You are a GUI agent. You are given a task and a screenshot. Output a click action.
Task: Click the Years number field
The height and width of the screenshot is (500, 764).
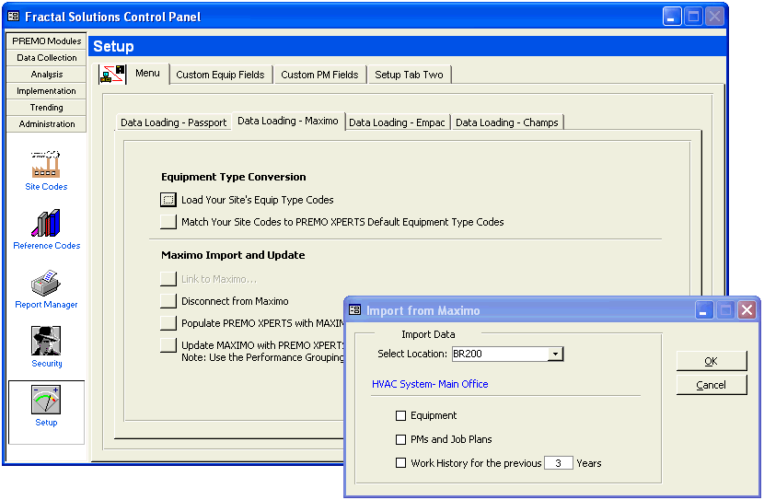pos(559,463)
